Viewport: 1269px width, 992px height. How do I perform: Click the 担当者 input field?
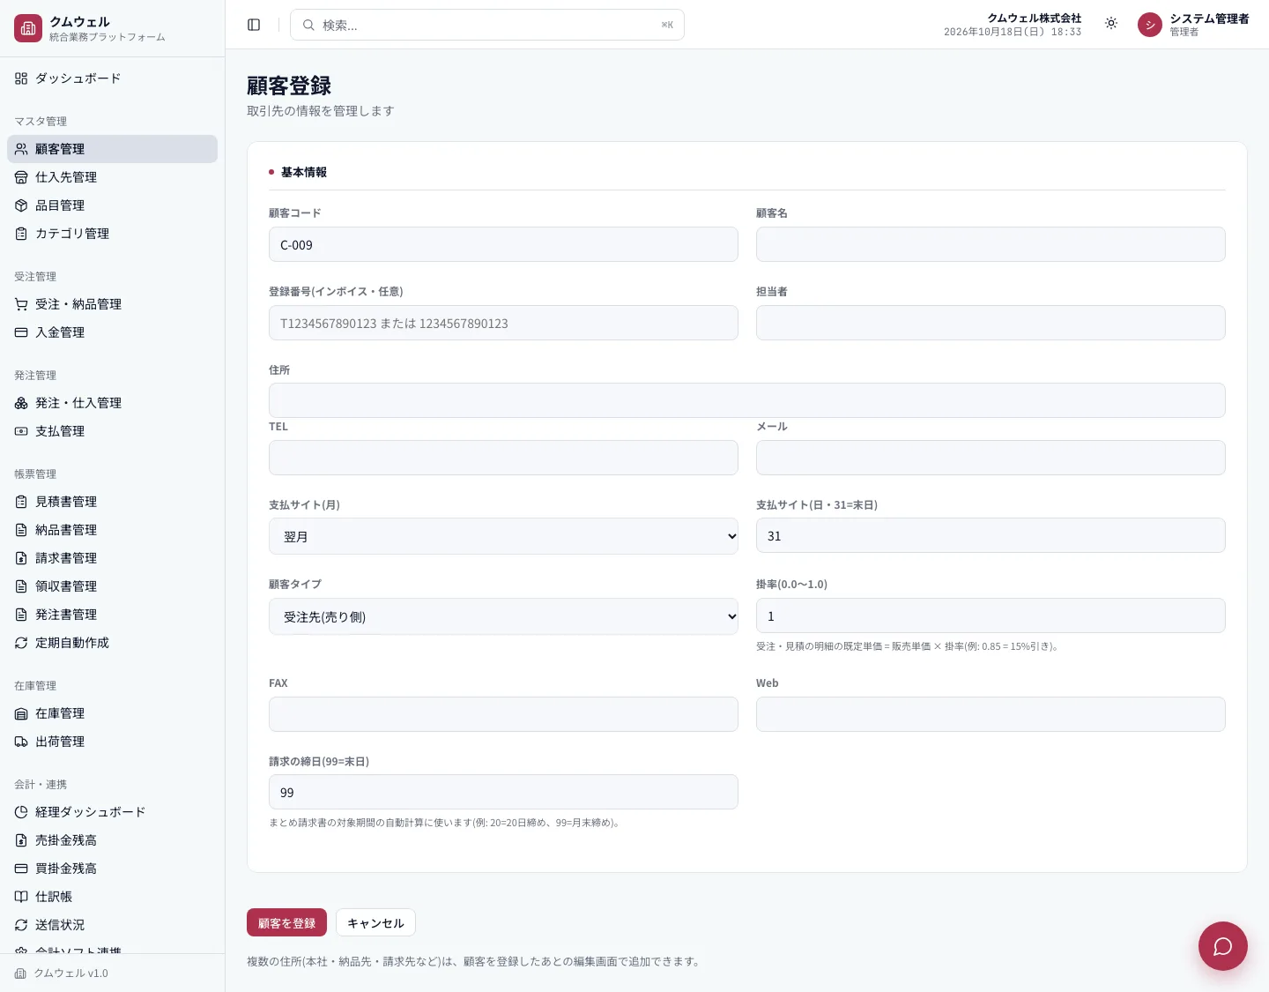click(991, 323)
